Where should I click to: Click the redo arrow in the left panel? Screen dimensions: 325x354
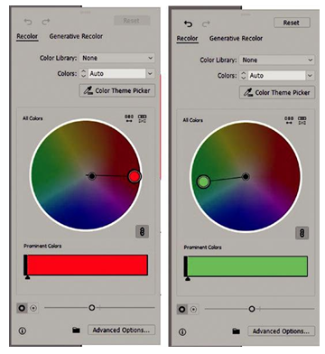tap(46, 22)
